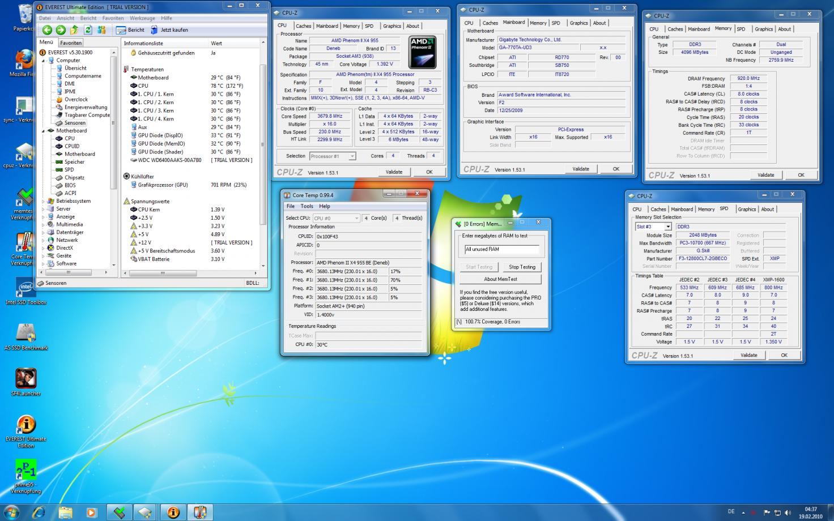Screen dimensions: 834x521
Task: Open the EVEREST Ultimate Edition desktop shortcut
Action: coord(25,431)
